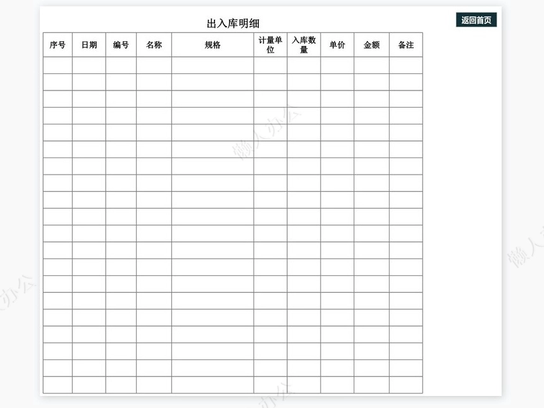Select the 序号 column header
This screenshot has height=408, width=544.
[x=58, y=45]
